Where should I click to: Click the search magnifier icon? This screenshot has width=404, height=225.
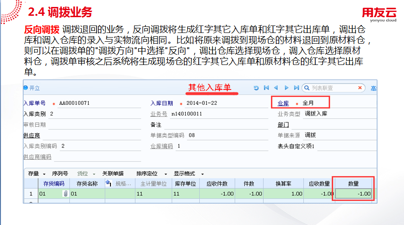tap(306, 88)
